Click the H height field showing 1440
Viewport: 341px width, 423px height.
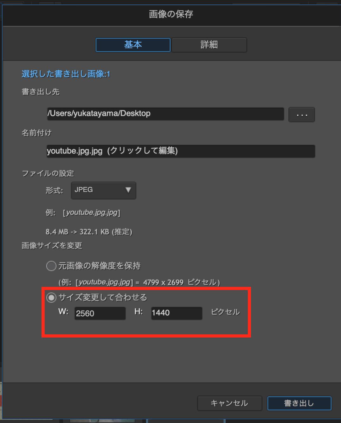[177, 313]
